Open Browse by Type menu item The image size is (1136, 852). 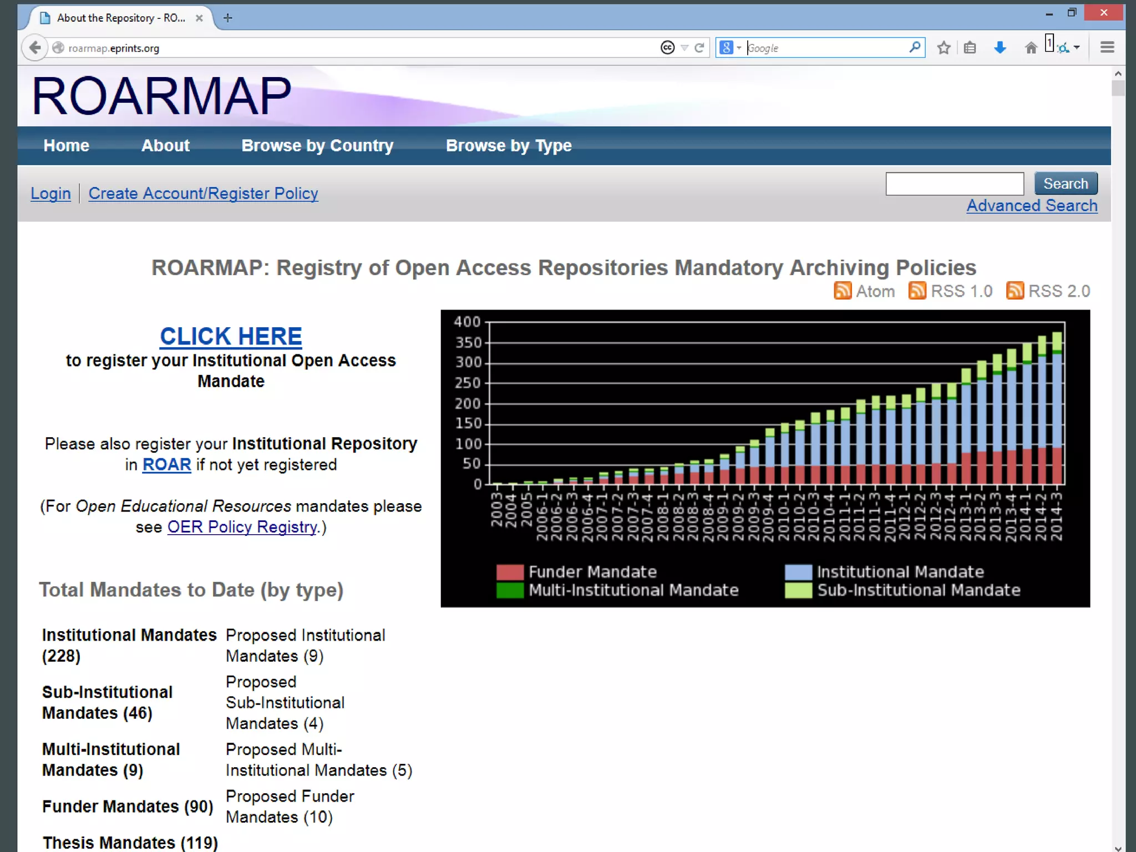click(508, 145)
